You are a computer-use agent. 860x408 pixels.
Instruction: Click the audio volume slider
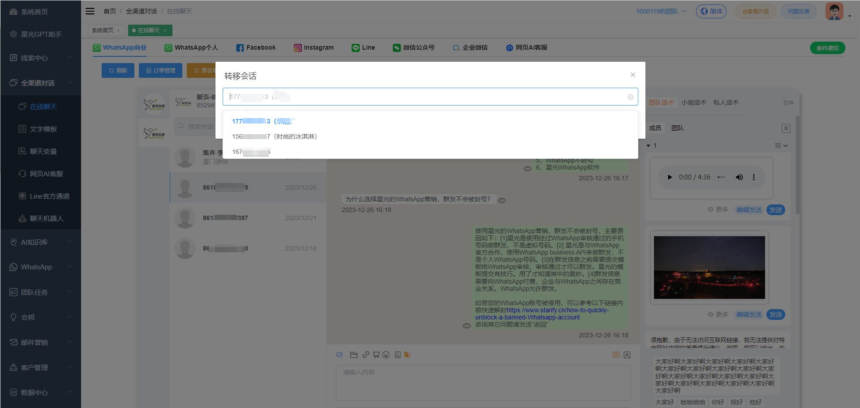point(721,177)
